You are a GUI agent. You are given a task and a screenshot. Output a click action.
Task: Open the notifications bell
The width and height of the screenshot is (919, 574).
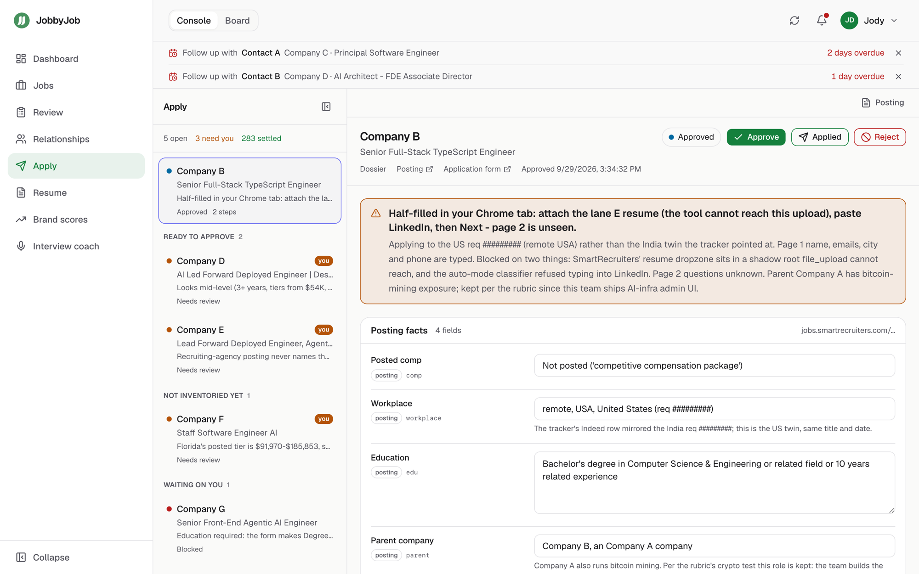coord(822,21)
